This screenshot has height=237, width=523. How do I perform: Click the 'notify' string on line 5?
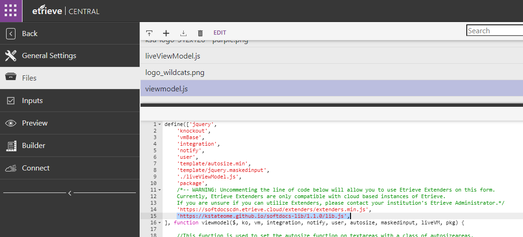point(189,150)
